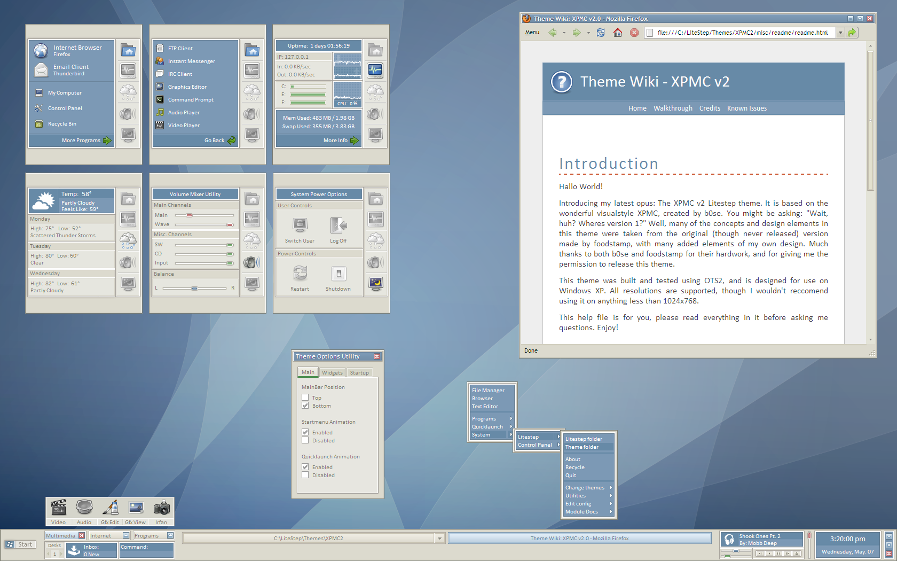Open Email Client via the envelope icon
This screenshot has width=897, height=561.
point(41,69)
